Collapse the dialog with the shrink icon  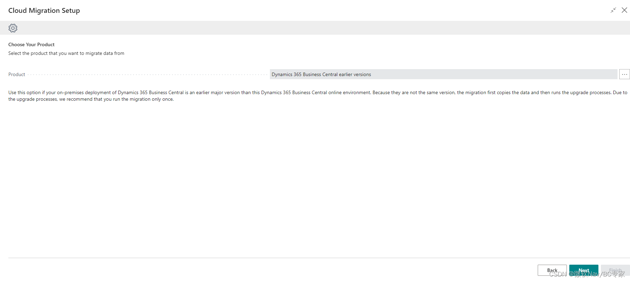point(613,10)
